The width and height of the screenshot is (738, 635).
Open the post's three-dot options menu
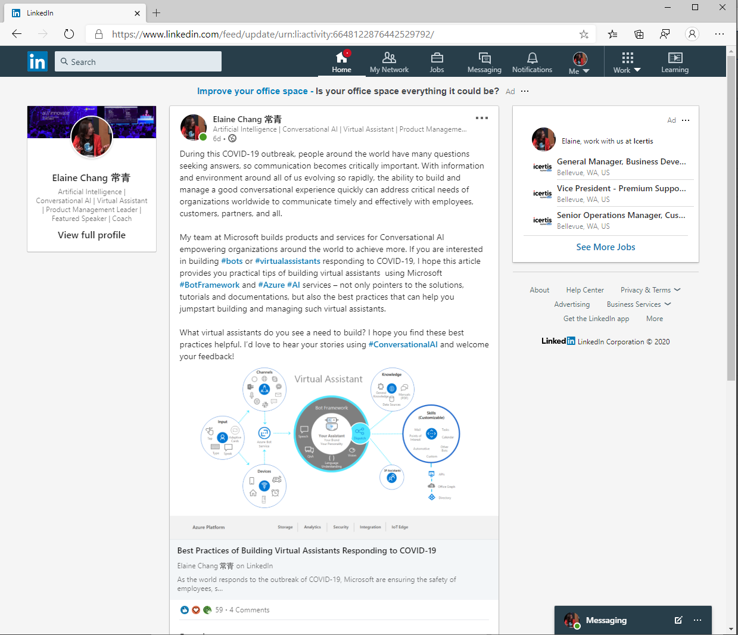tap(482, 118)
